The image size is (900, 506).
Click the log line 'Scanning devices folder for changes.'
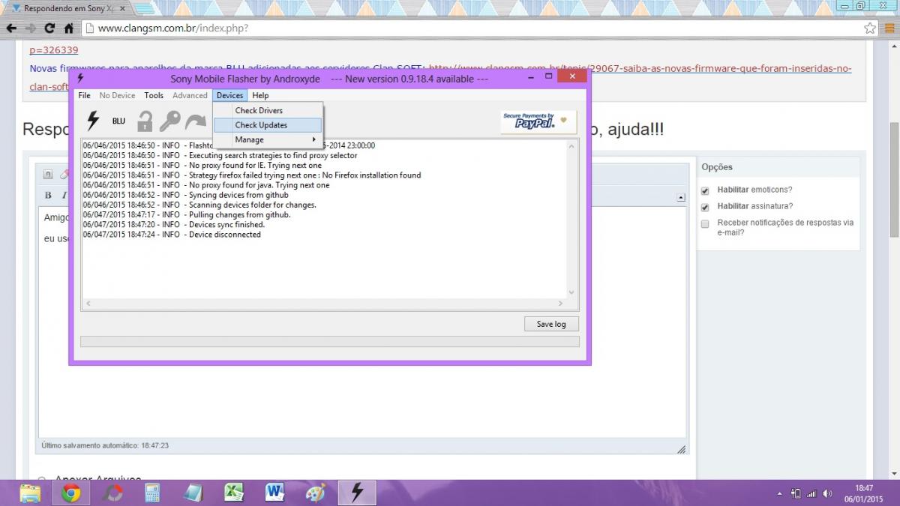[x=199, y=205]
